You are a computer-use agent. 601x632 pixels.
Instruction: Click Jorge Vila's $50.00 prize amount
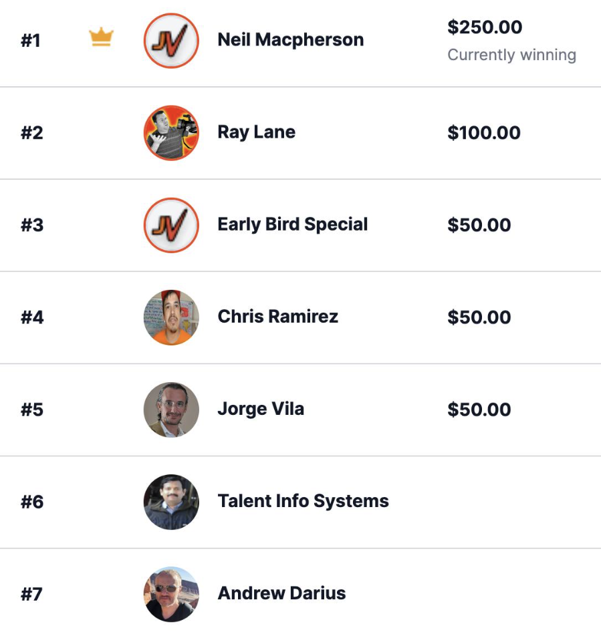(x=479, y=409)
